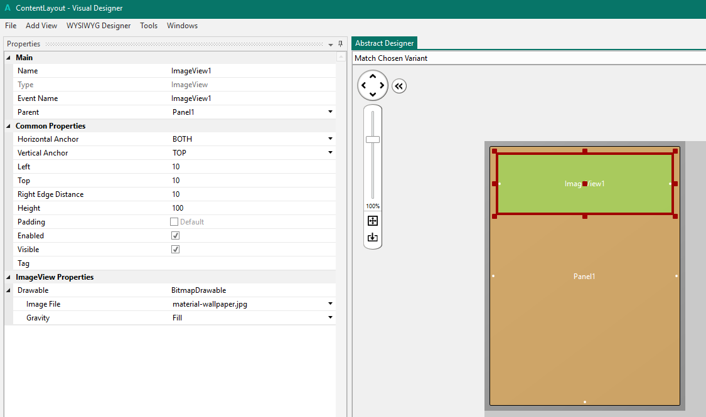Open the Horizontal Anchor dropdown
Viewport: 706px width, 417px height.
coord(330,139)
